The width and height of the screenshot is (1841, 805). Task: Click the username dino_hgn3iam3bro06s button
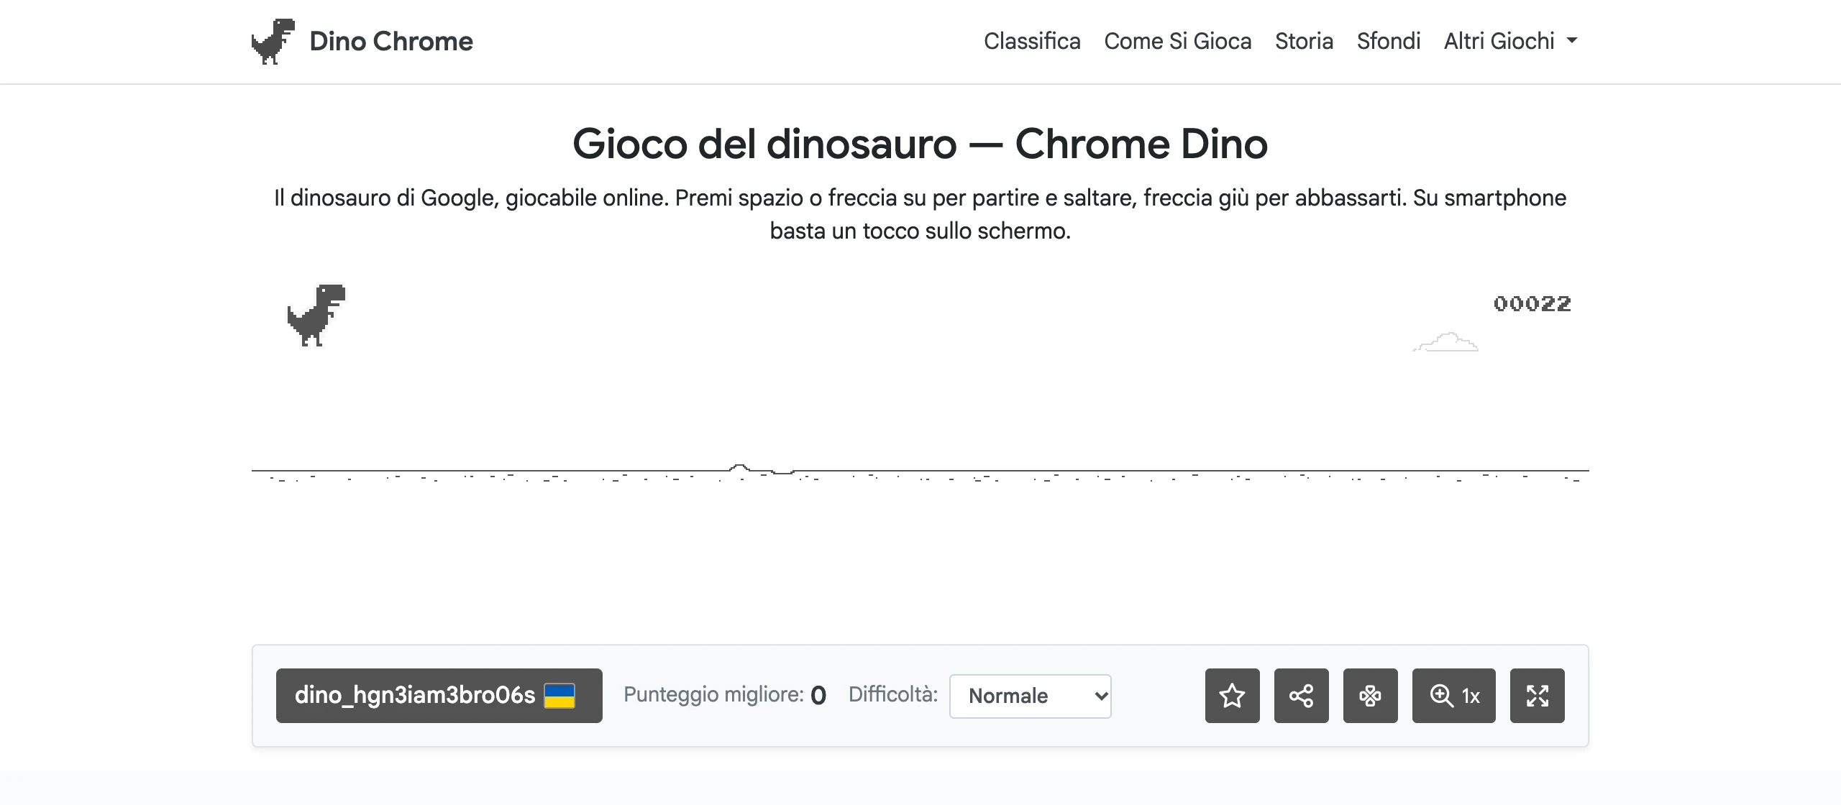[439, 695]
